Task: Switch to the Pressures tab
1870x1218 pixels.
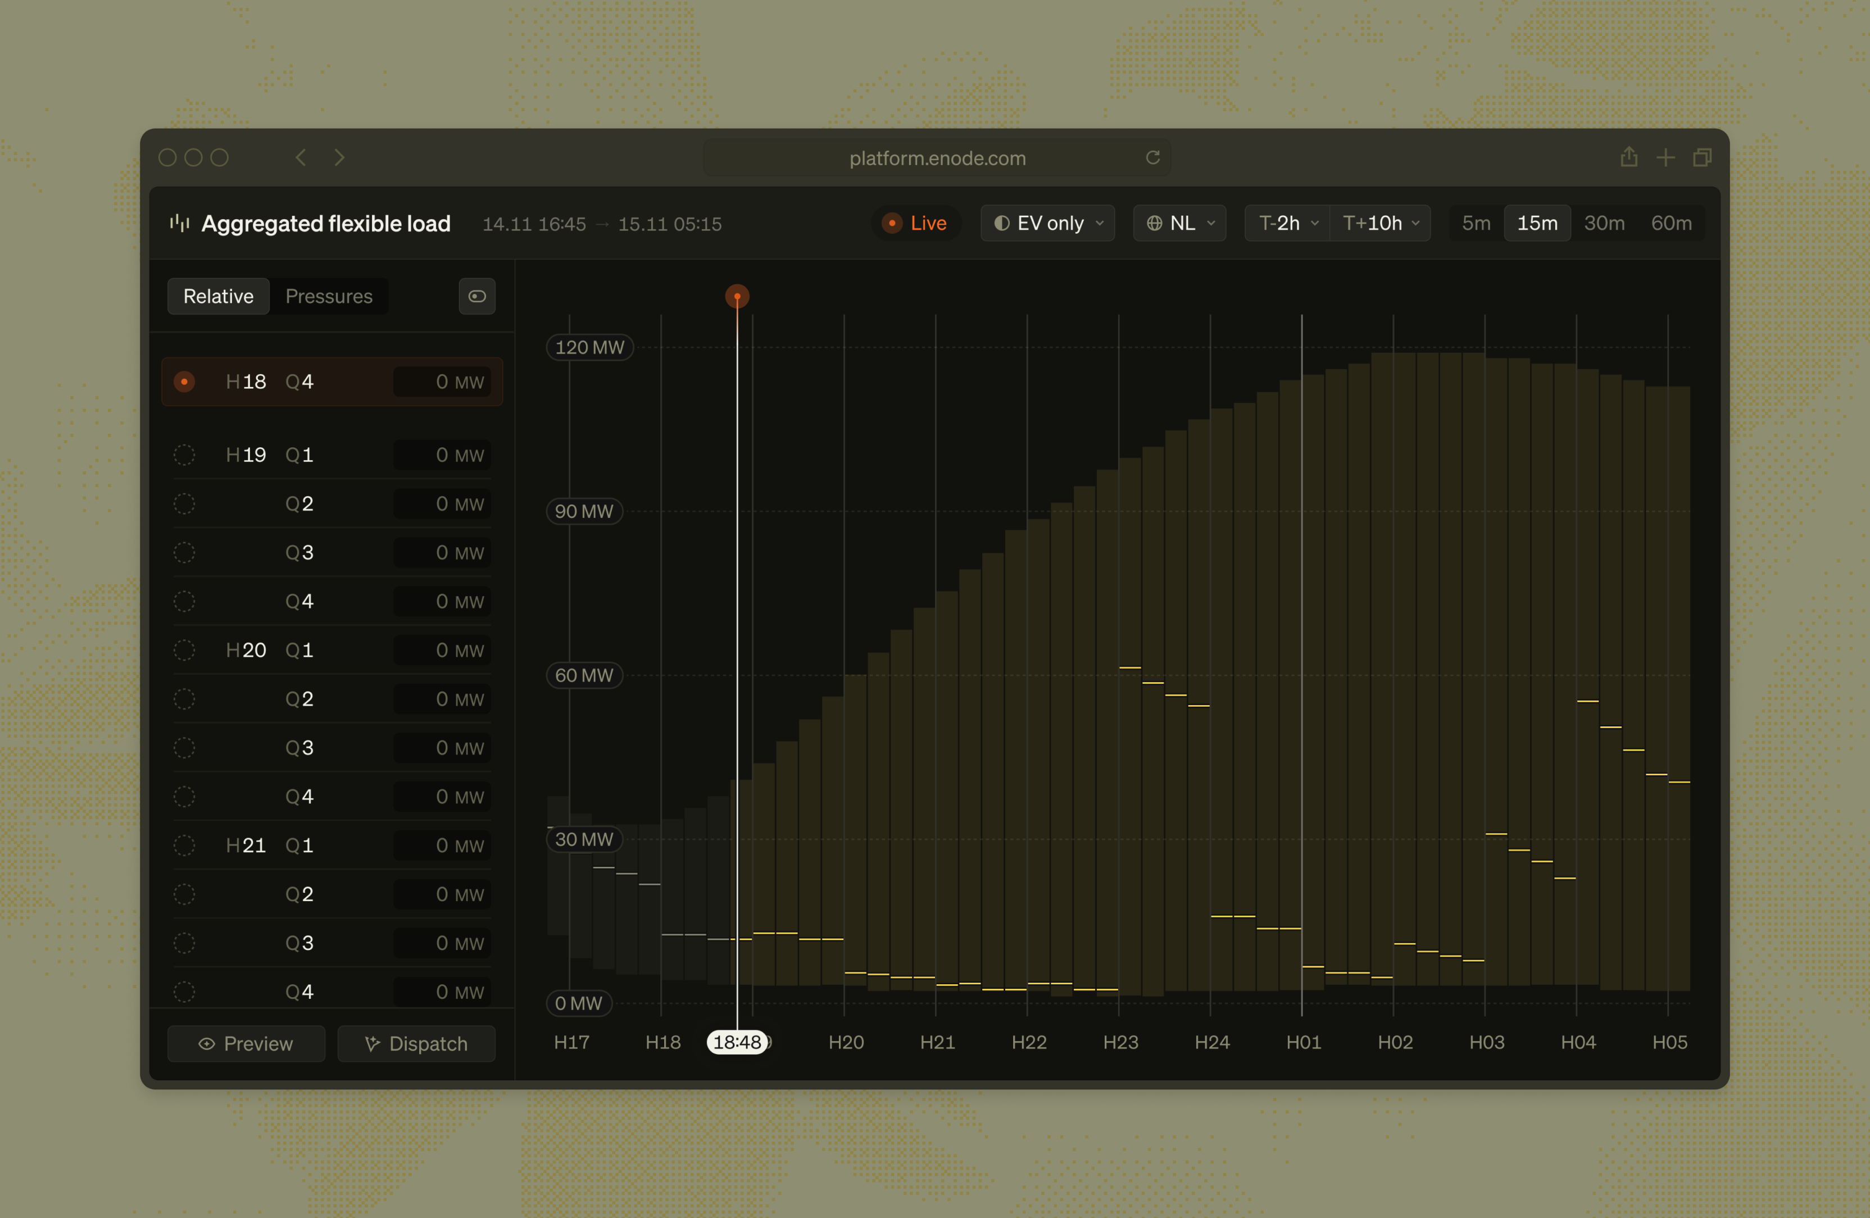Action: click(x=328, y=296)
